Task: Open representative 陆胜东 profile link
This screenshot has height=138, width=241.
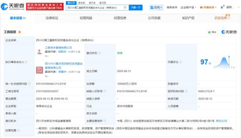Action: coord(62,52)
